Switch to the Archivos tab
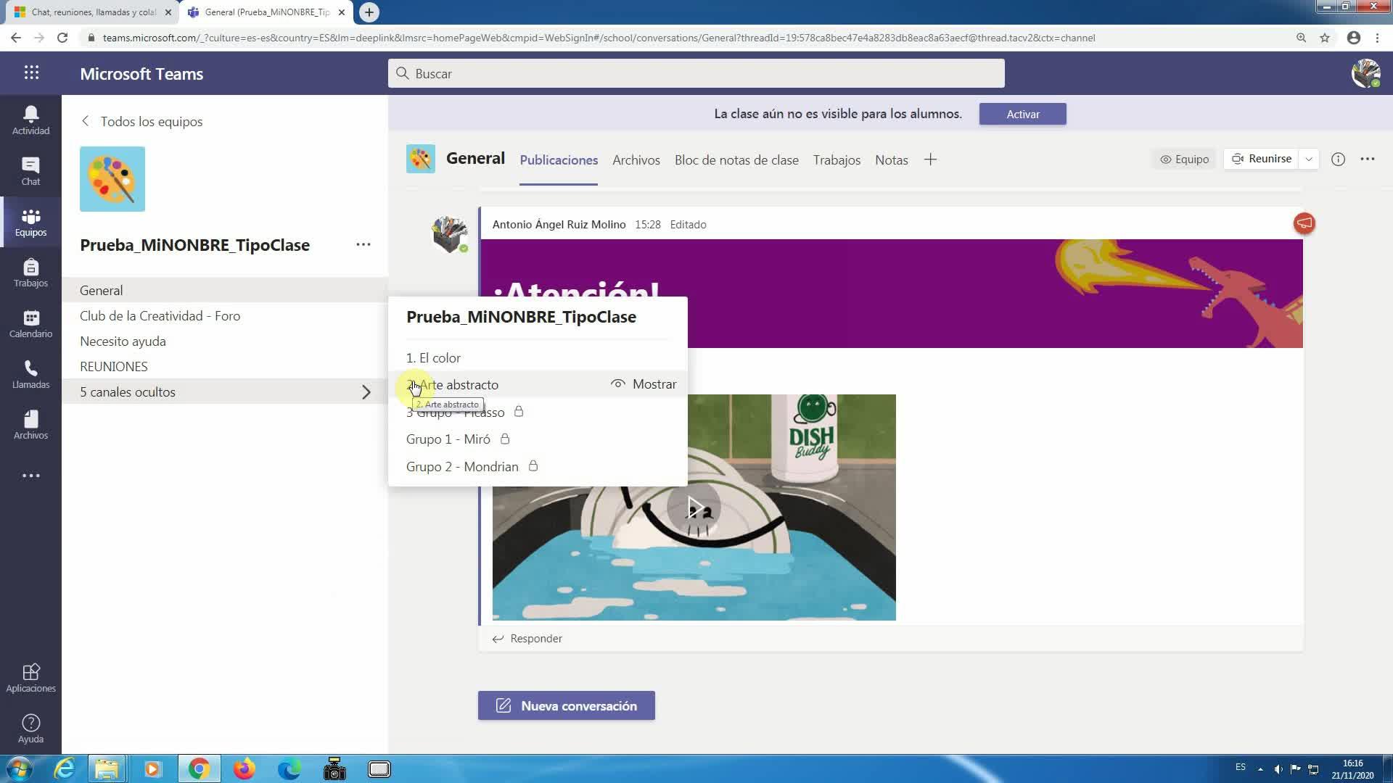The height and width of the screenshot is (783, 1393). pos(636,160)
